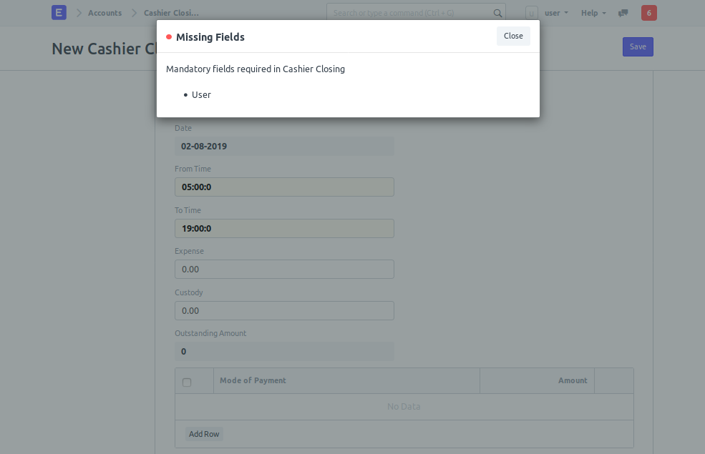Expand the Help dropdown menu
705x454 pixels.
(593, 13)
